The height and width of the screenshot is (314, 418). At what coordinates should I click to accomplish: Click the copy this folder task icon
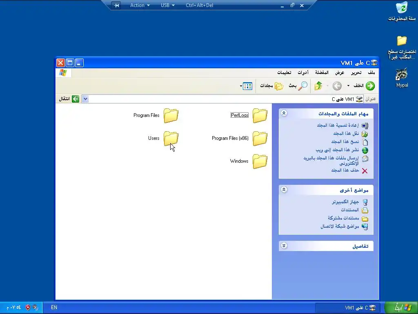pos(365,142)
